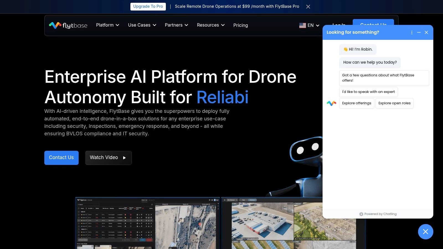Image resolution: width=443 pixels, height=249 pixels.
Task: Close the chat panel using header X
Action: tap(426, 32)
